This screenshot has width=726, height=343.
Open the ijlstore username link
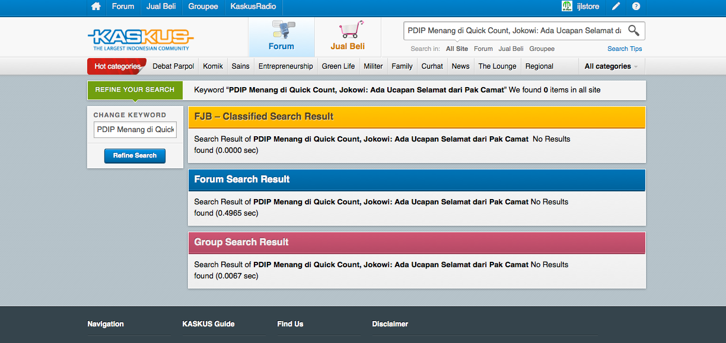point(588,7)
